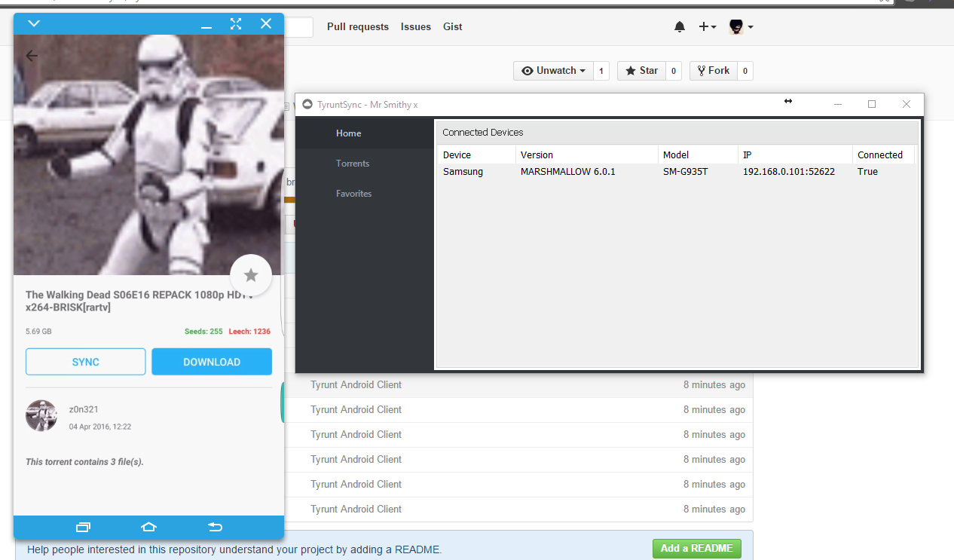Tap the Android recent apps icon
The image size is (954, 560).
(x=83, y=527)
